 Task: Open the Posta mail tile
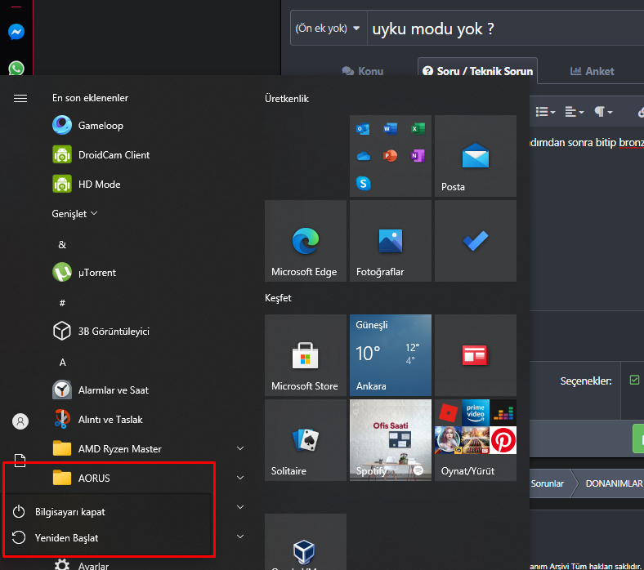[475, 156]
